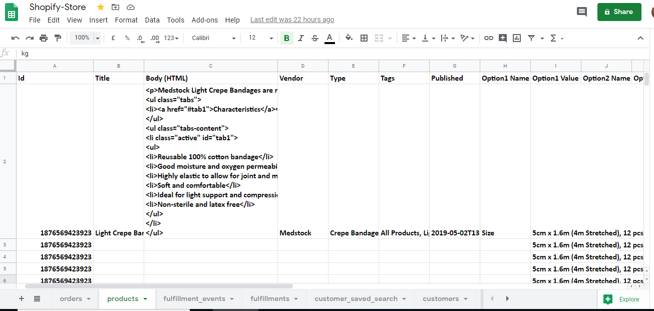
Task: Open the Calibri font dropdown
Action: (x=214, y=38)
